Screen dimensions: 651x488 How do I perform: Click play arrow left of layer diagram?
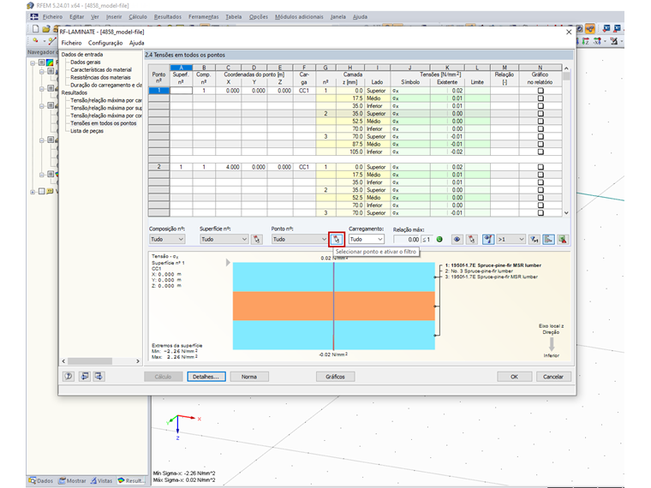coord(228,263)
